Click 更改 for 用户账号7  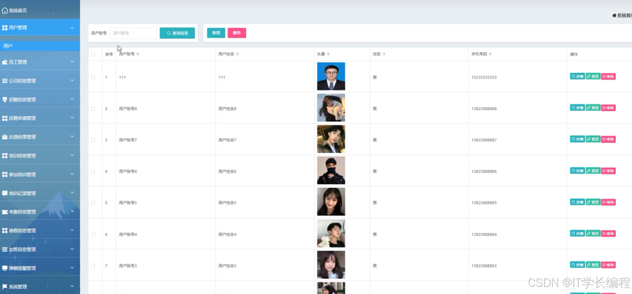(593, 139)
